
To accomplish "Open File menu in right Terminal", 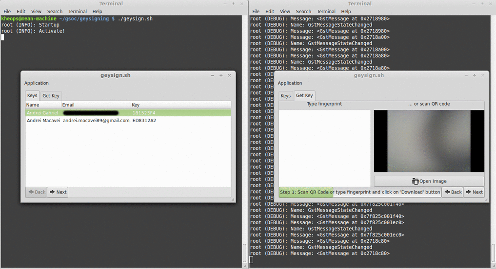I will click(x=256, y=11).
